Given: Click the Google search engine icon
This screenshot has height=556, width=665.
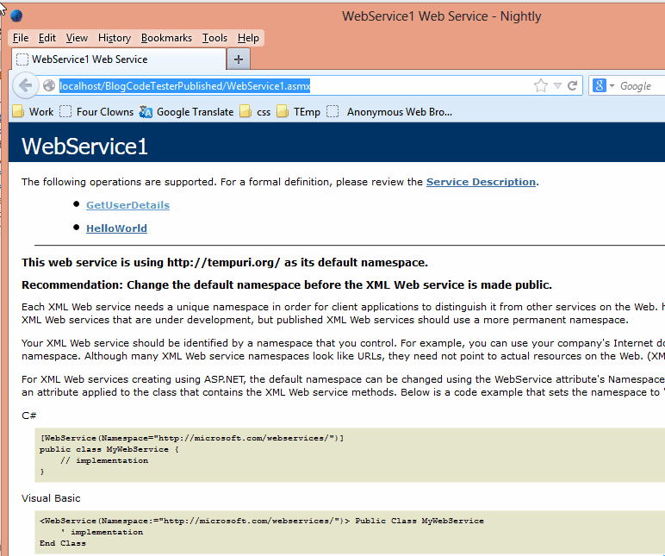Looking at the screenshot, I should pyautogui.click(x=599, y=85).
